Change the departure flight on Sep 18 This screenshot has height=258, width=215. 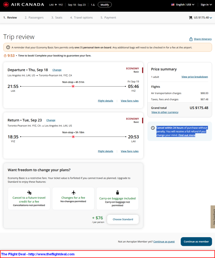57,70
